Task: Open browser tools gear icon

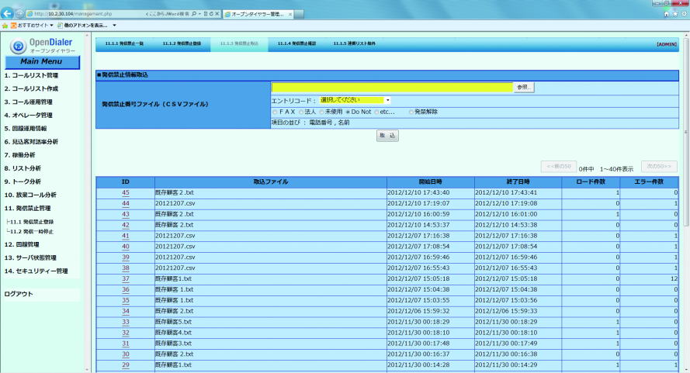Action: pyautogui.click(x=685, y=14)
